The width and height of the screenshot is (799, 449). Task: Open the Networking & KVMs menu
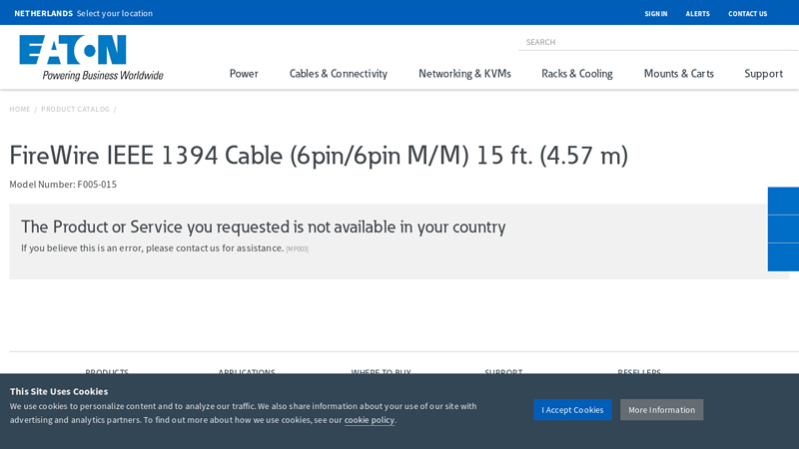click(464, 74)
